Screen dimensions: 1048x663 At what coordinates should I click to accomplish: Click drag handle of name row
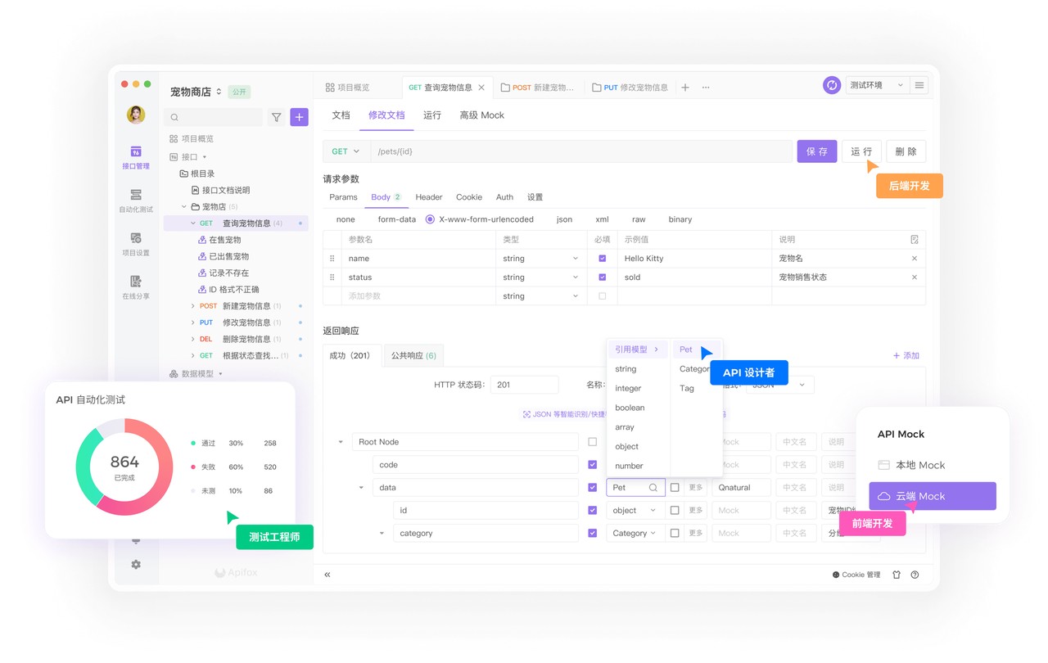(x=332, y=258)
